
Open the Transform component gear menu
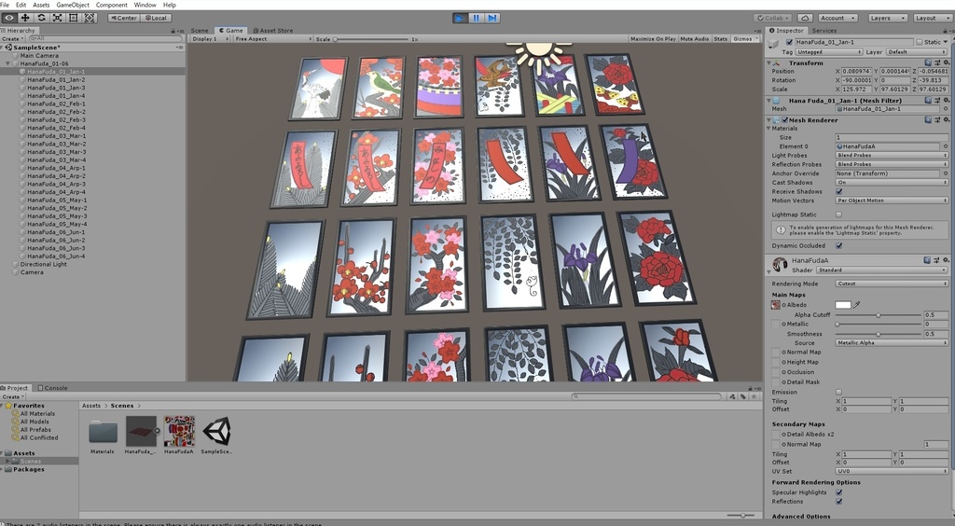click(x=946, y=62)
